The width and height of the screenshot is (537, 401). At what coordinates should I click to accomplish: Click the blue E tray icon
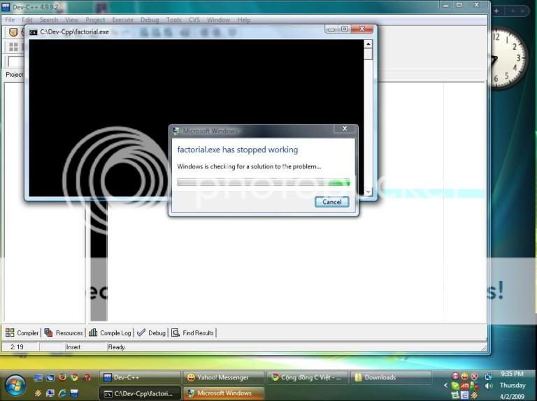[x=465, y=395]
